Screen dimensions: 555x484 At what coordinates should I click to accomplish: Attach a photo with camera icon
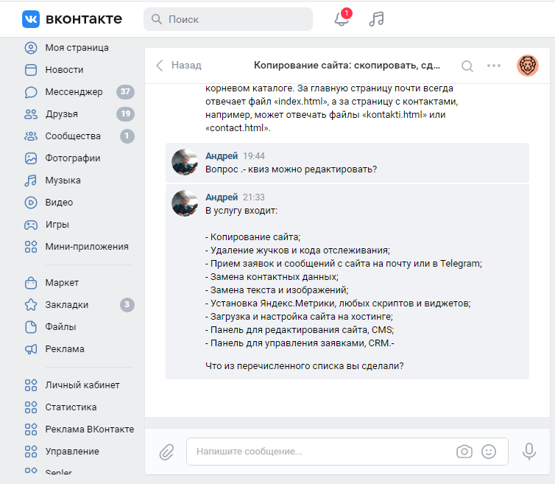(464, 452)
